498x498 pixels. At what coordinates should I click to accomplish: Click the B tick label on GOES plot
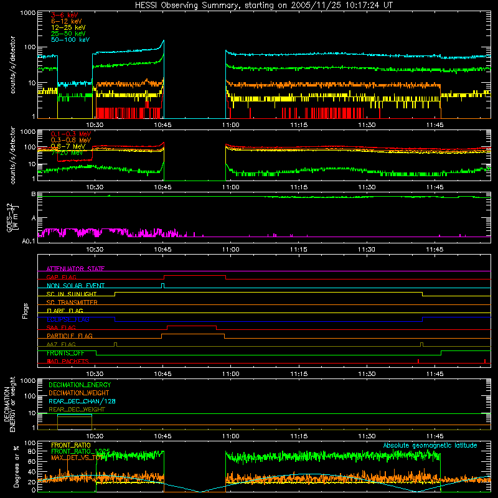coord(34,194)
